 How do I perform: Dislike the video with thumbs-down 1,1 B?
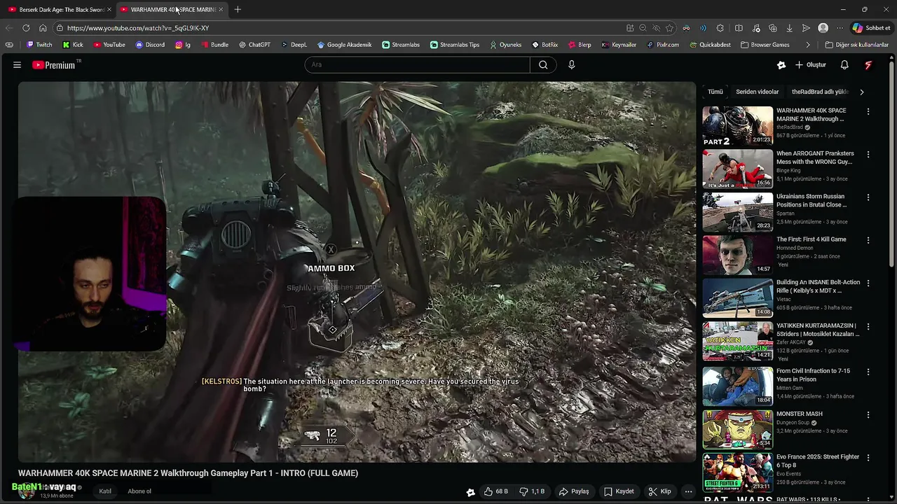coord(532,491)
